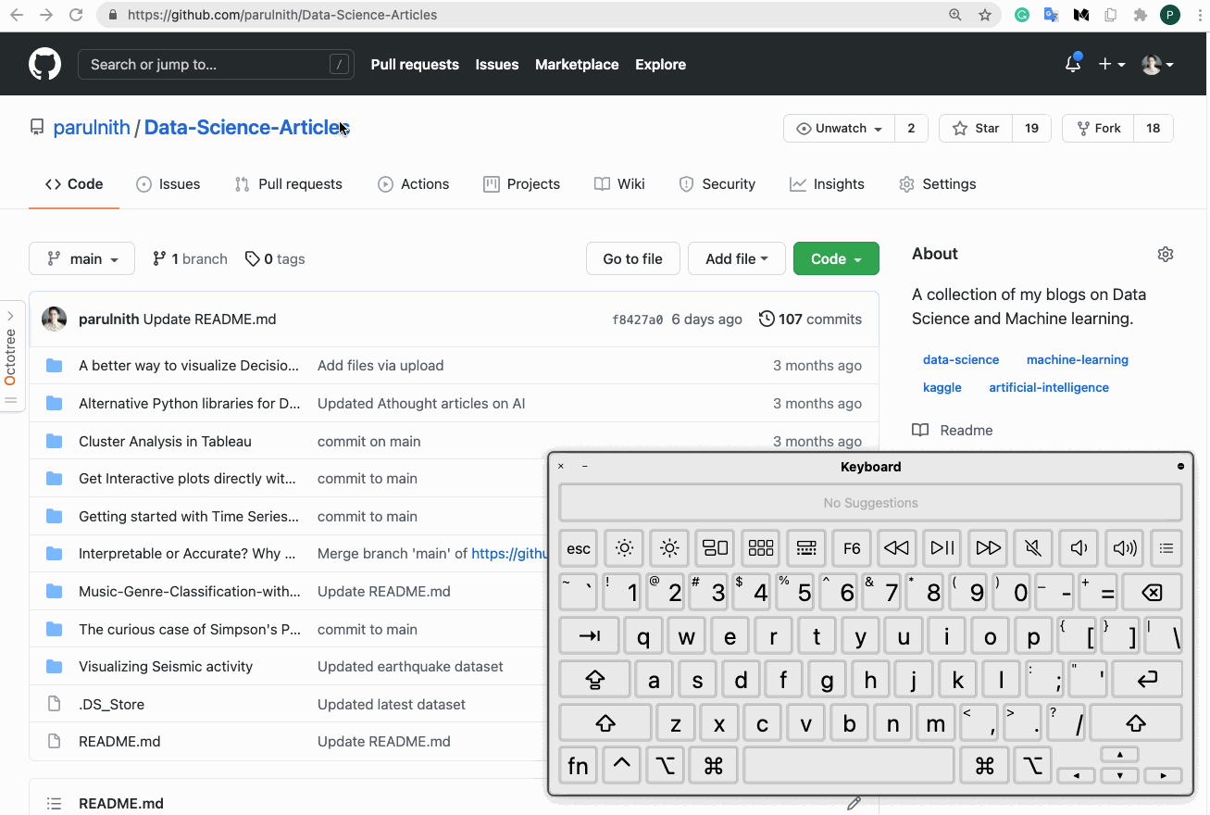The width and height of the screenshot is (1210, 815).
Task: Bookmark this page with the star icon
Action: pos(985,15)
